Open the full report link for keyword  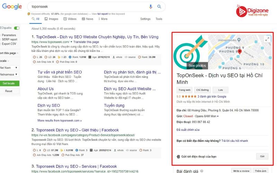(x=102, y=14)
